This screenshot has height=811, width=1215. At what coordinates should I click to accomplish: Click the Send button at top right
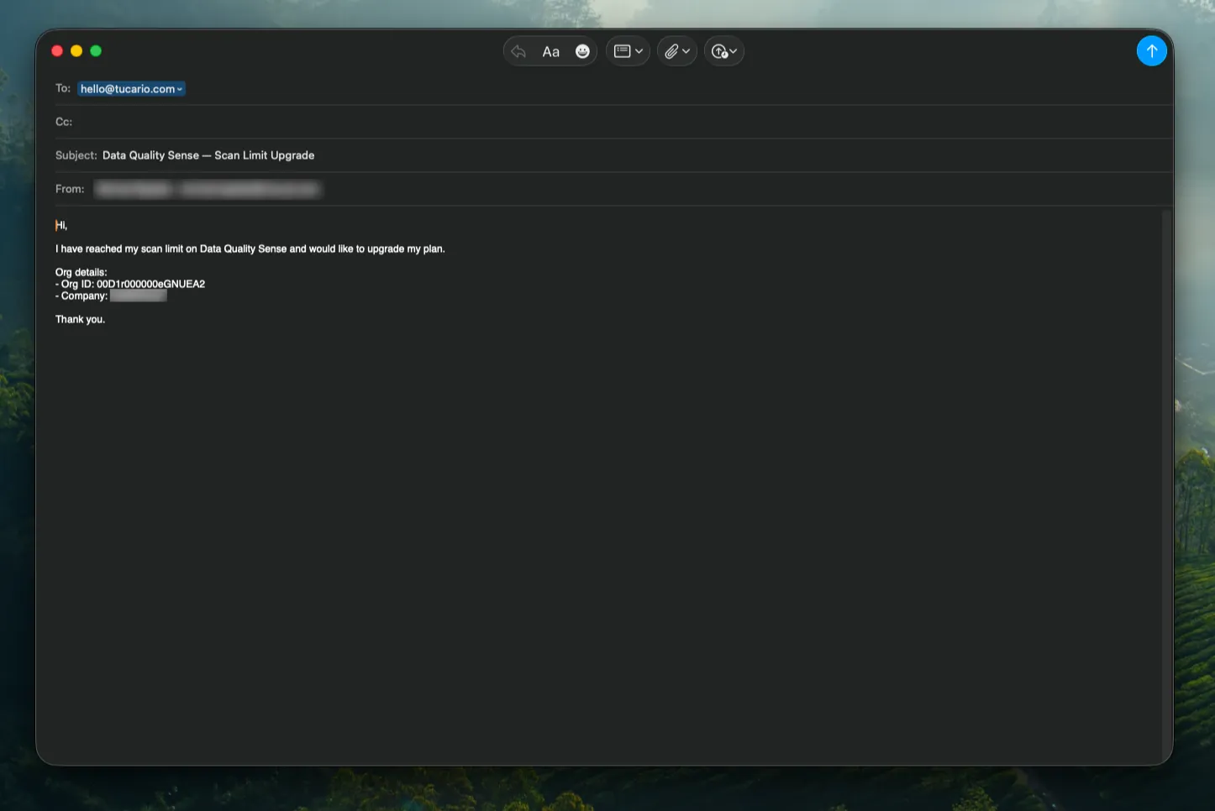point(1151,51)
